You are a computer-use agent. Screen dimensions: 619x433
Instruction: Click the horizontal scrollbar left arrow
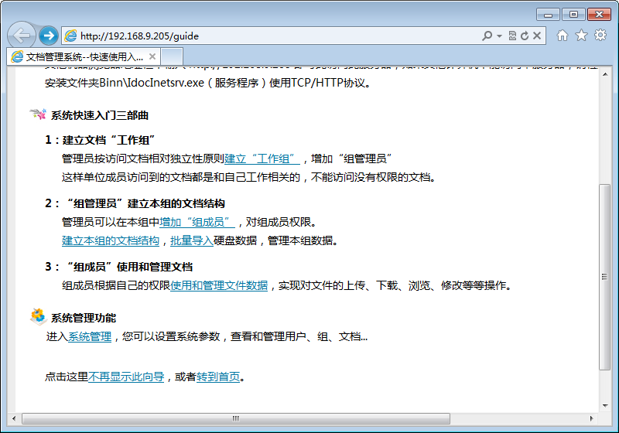(x=14, y=418)
